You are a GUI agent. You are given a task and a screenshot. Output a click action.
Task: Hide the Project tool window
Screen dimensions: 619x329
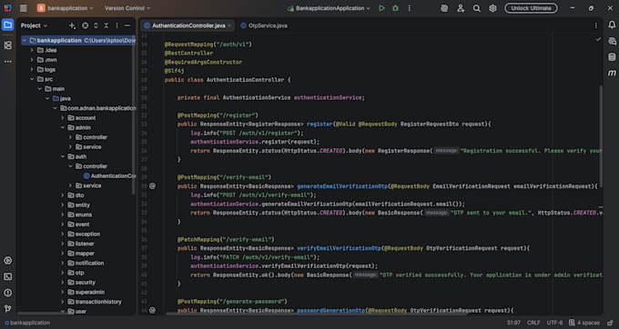pos(127,25)
